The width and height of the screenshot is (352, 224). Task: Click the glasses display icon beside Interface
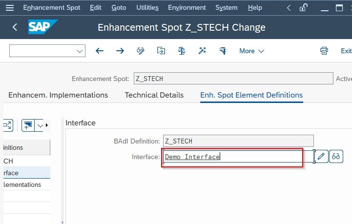coord(336,156)
